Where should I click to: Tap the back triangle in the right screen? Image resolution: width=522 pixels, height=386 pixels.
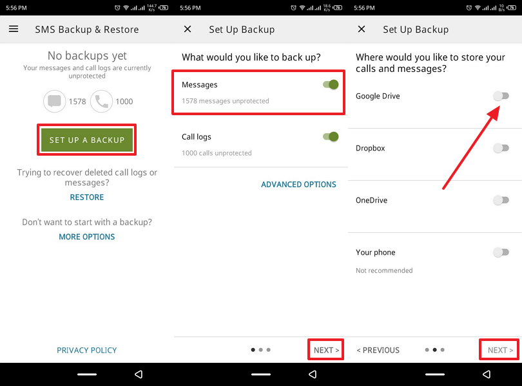pos(487,374)
